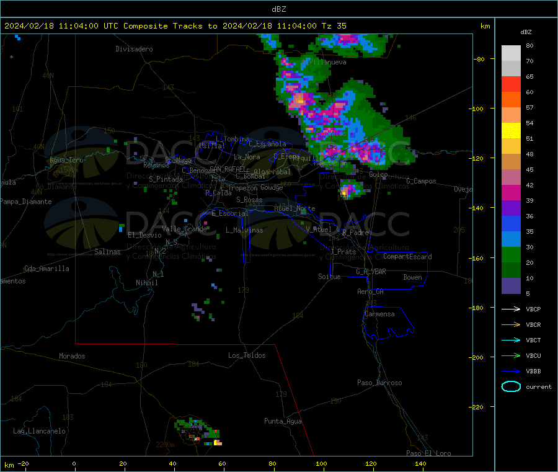The image size is (558, 472).
Task: Click the '100' km tick on bottom axis
Action: click(x=321, y=463)
